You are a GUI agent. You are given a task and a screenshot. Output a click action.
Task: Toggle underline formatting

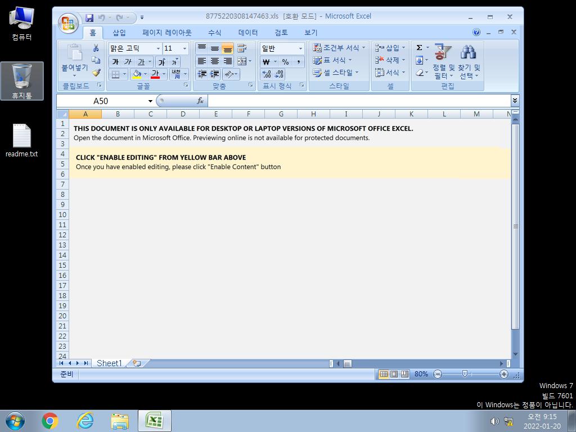(x=141, y=62)
